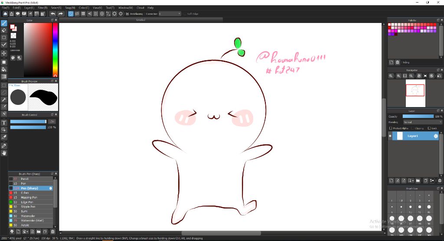
Task: Select the Hand tool
Action: (4, 153)
